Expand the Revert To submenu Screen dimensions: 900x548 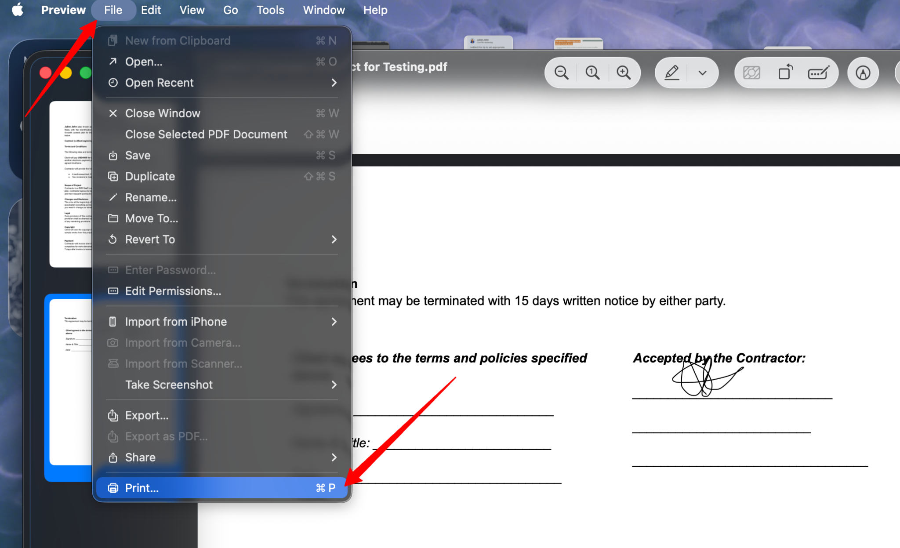pyautogui.click(x=222, y=240)
